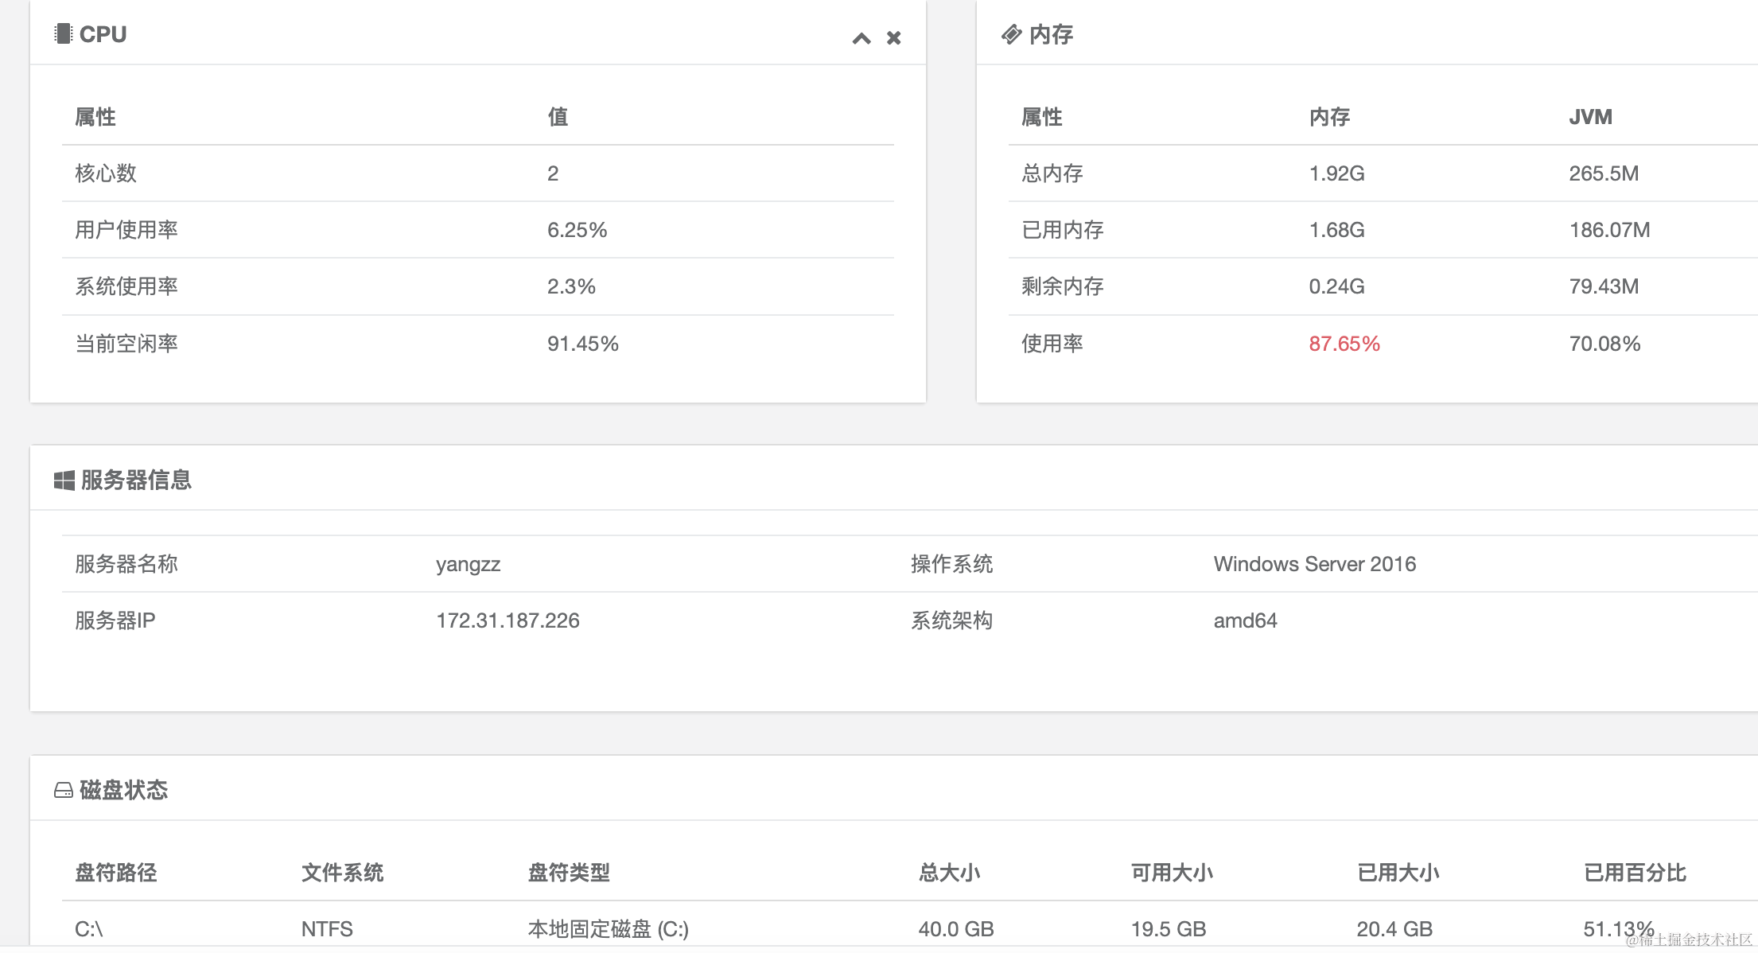Click the server name yangzz
This screenshot has width=1758, height=953.
tap(468, 564)
